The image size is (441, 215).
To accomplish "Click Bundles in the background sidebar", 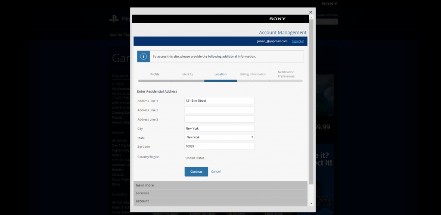I will (x=118, y=170).
